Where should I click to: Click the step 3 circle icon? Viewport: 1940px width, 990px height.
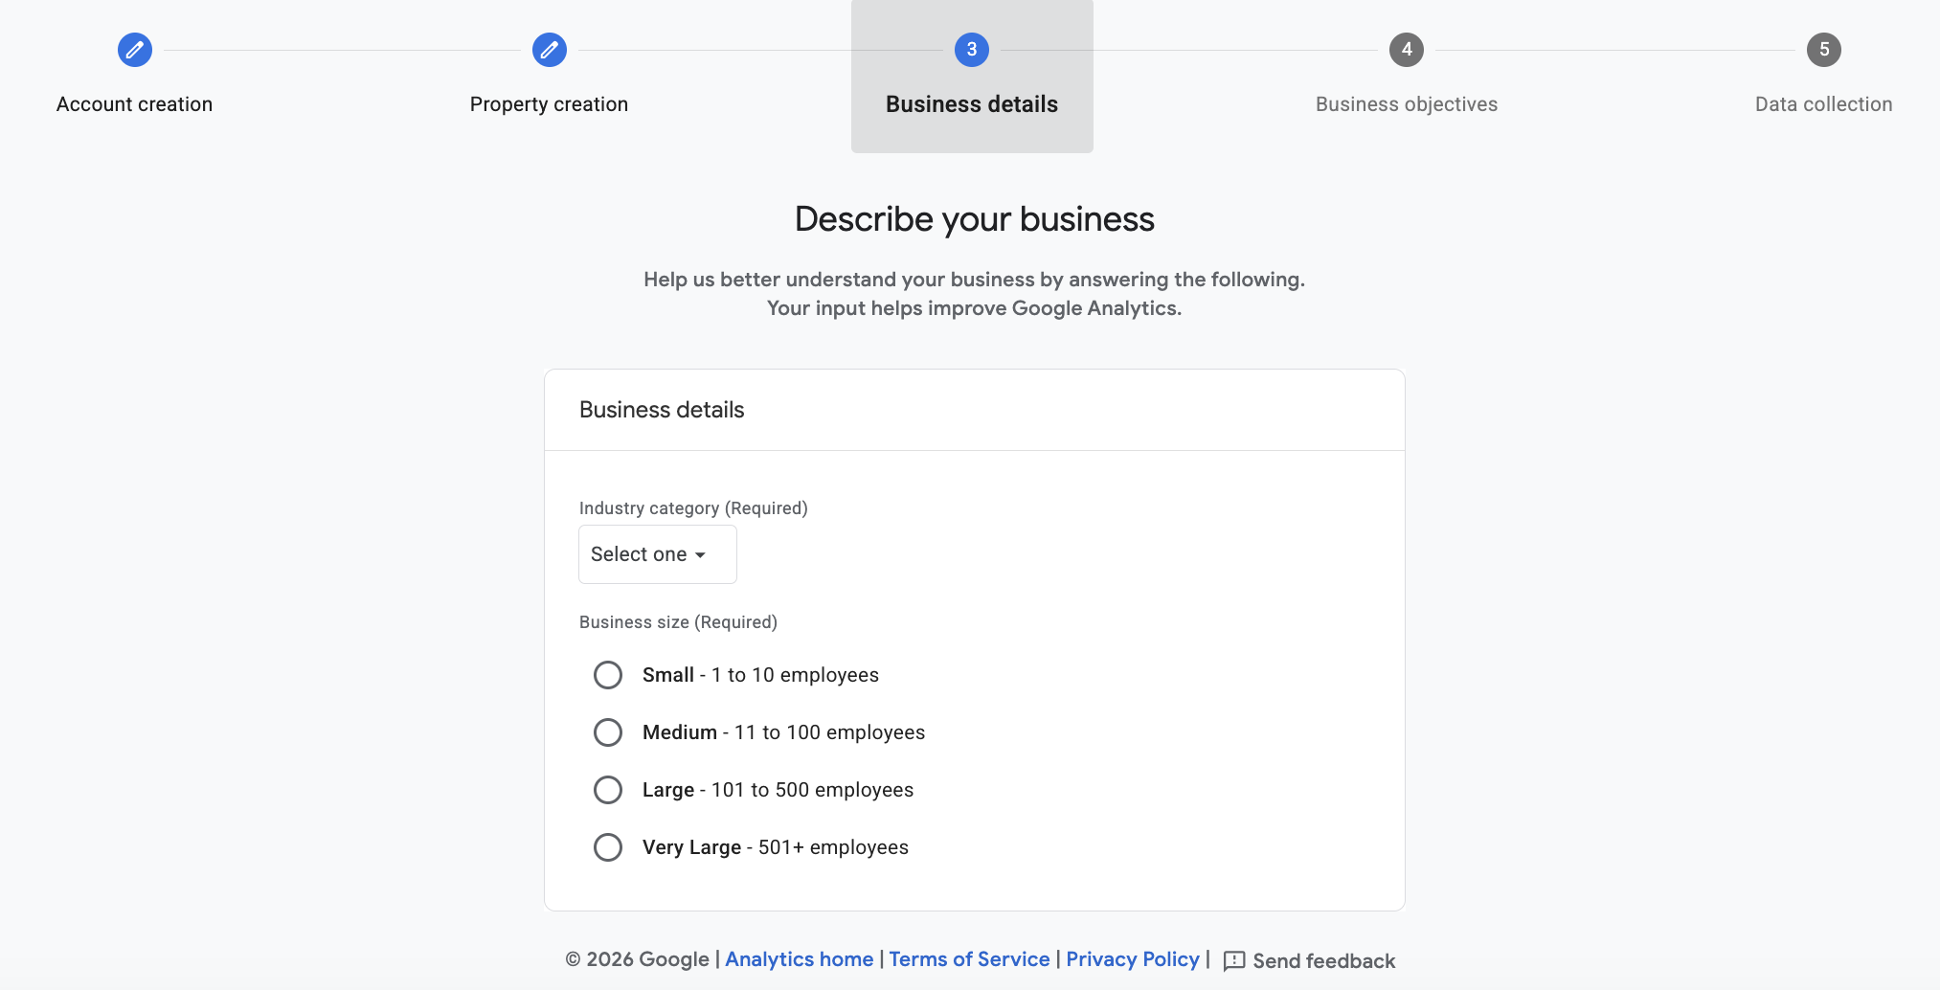[x=972, y=50]
